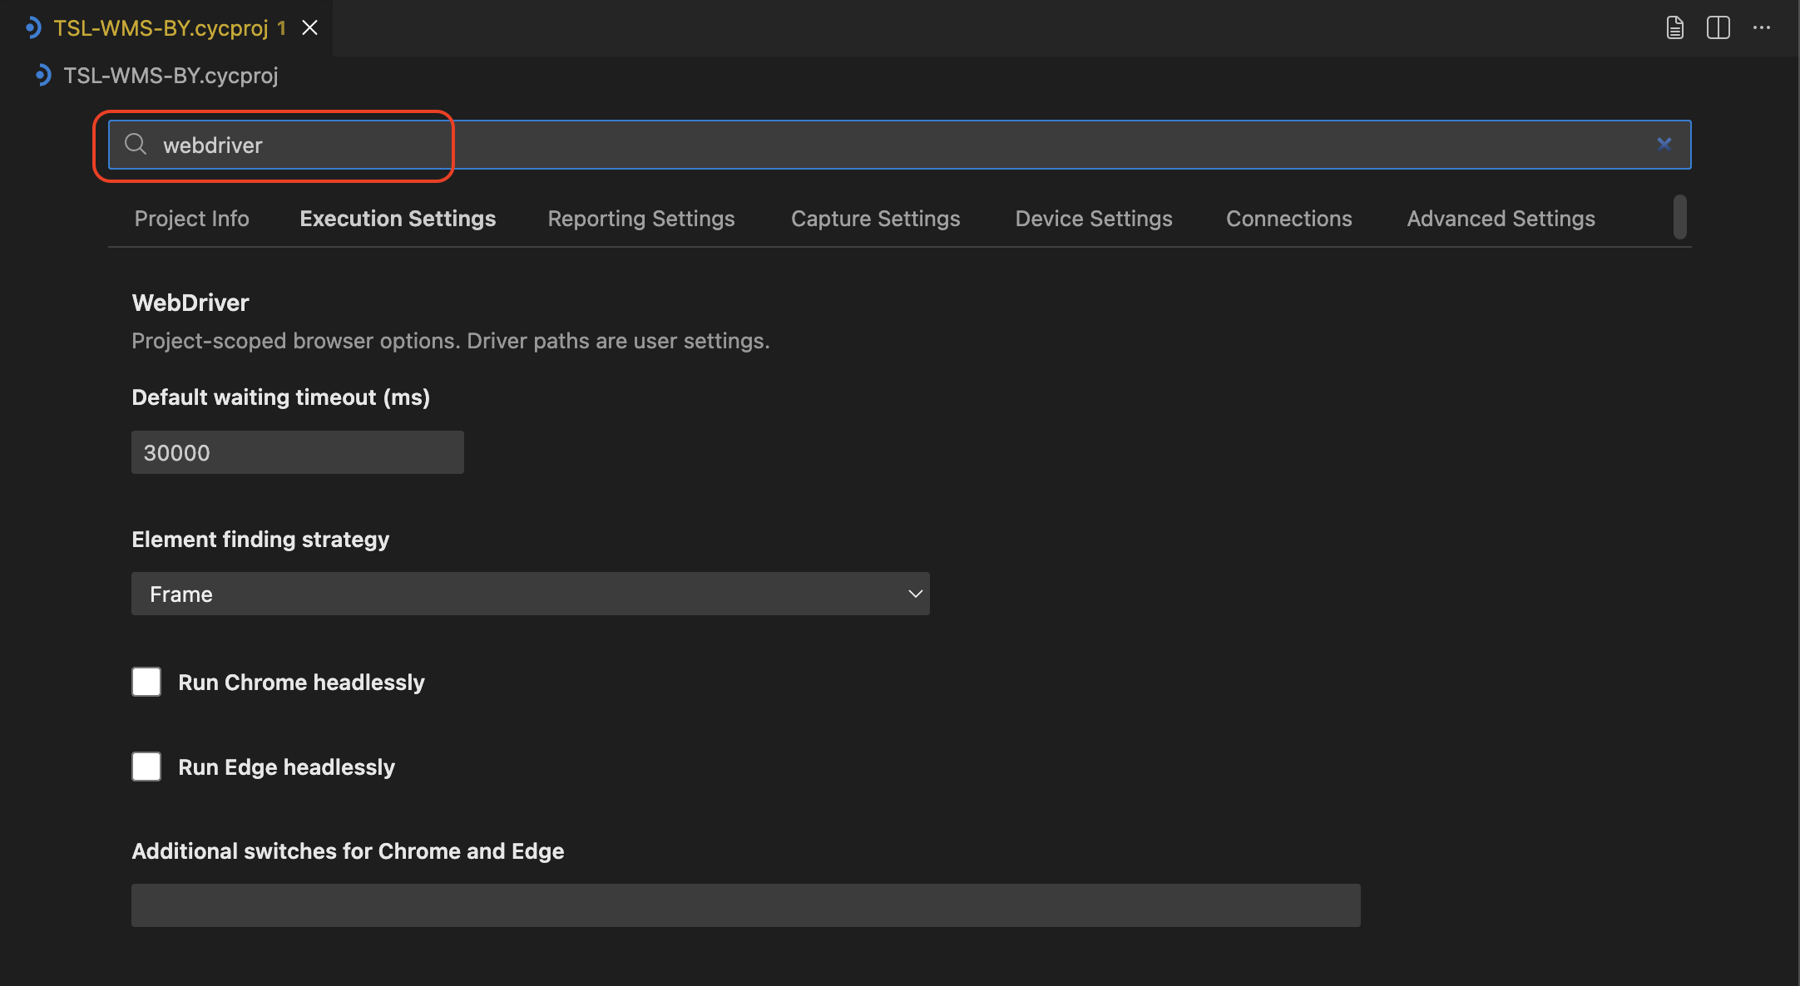1800x986 pixels.
Task: Click the magnifier search icon
Action: (136, 144)
